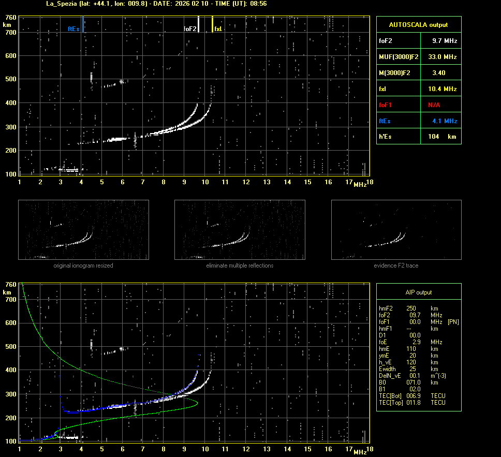Click the AUTOSCALA output header
The width and height of the screenshot is (501, 457).
[x=418, y=24]
